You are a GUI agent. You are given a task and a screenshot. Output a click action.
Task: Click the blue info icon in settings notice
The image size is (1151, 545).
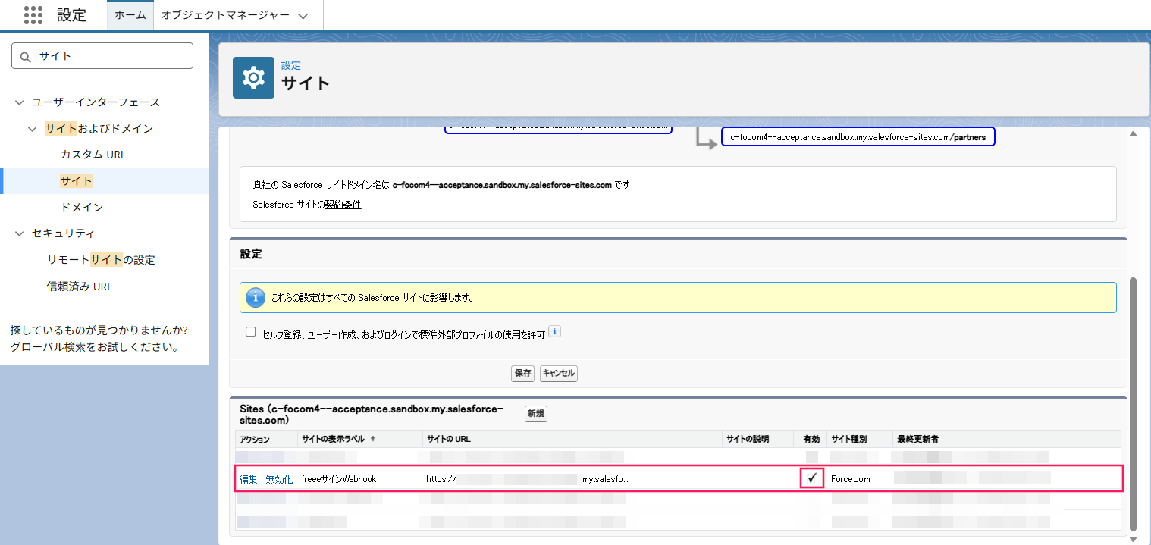coord(256,297)
